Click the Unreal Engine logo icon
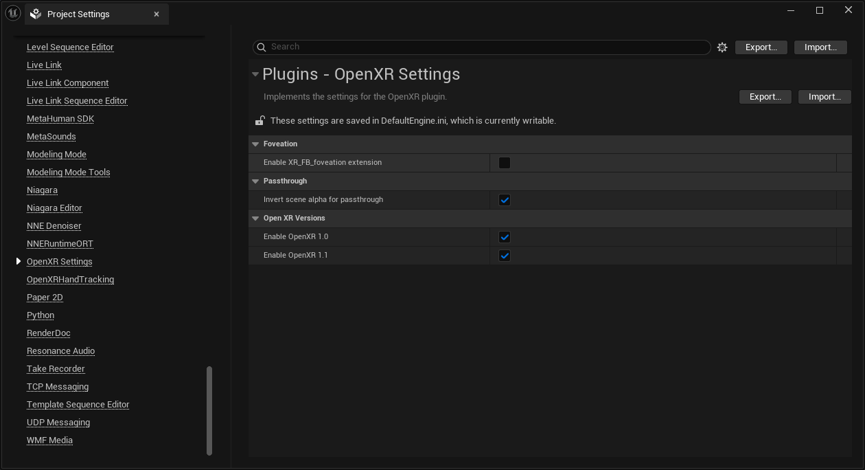 tap(13, 13)
